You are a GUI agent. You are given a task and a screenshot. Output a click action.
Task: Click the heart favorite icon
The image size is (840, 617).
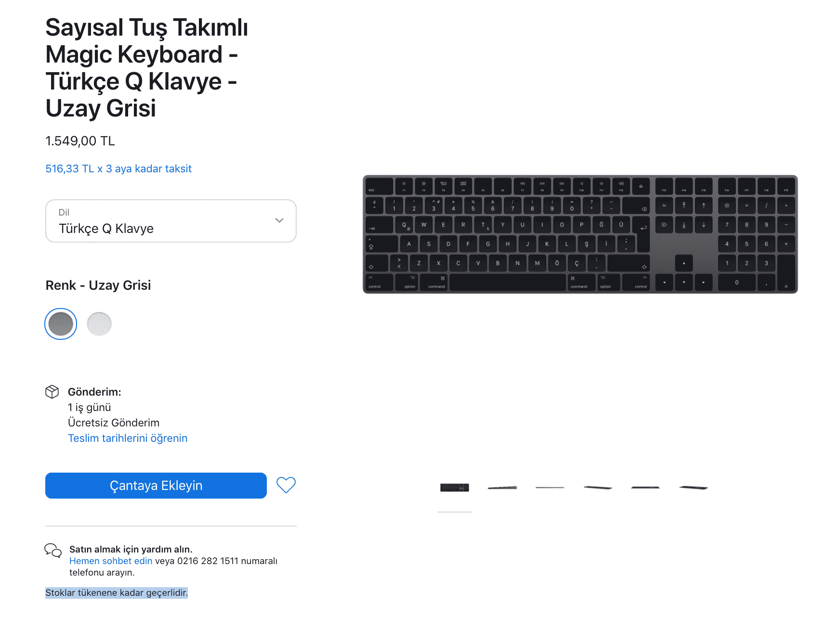click(286, 485)
